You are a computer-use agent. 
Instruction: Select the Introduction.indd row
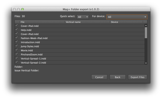coord(80,42)
